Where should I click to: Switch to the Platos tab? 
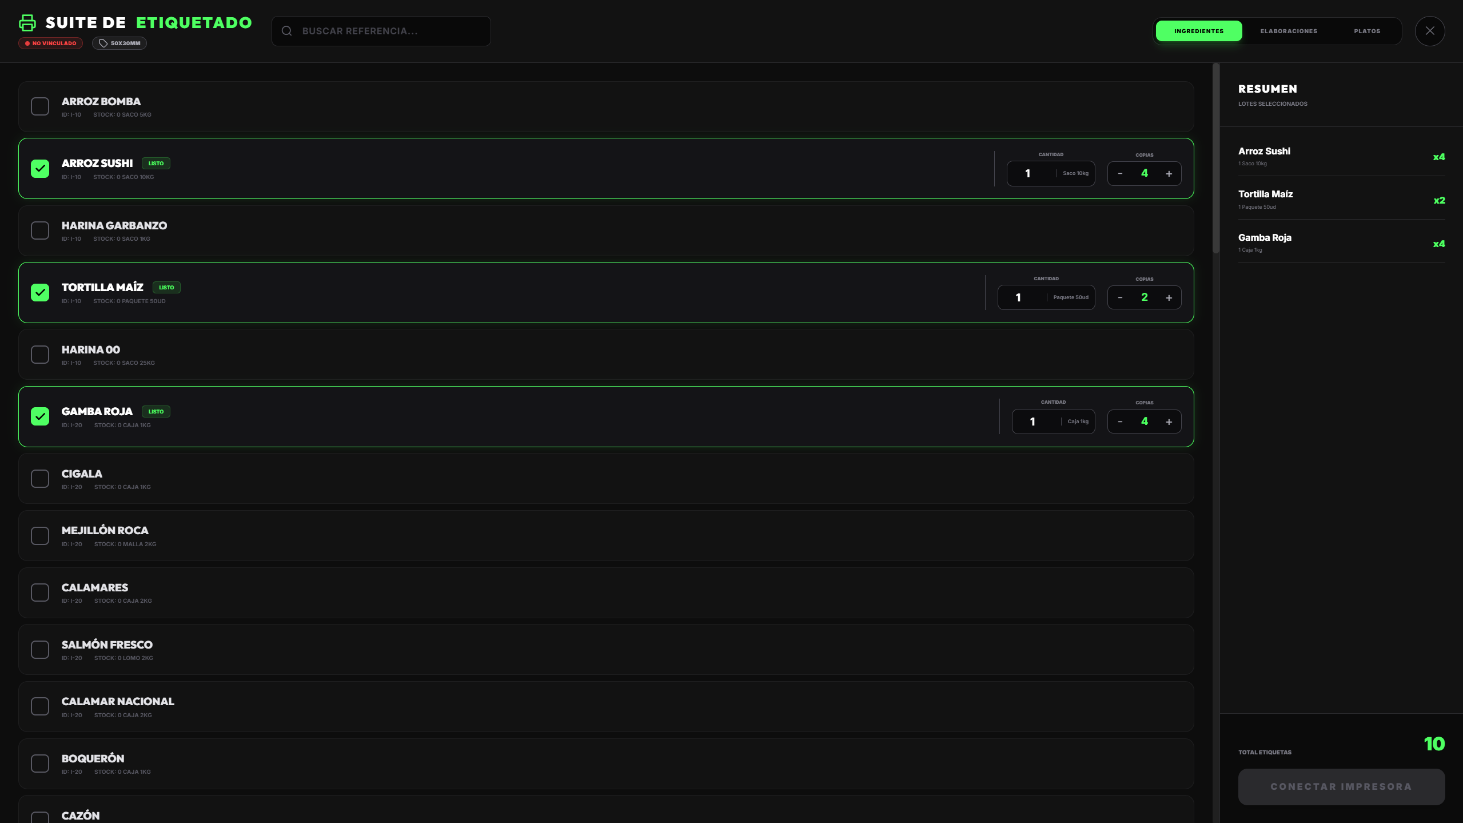pos(1366,31)
